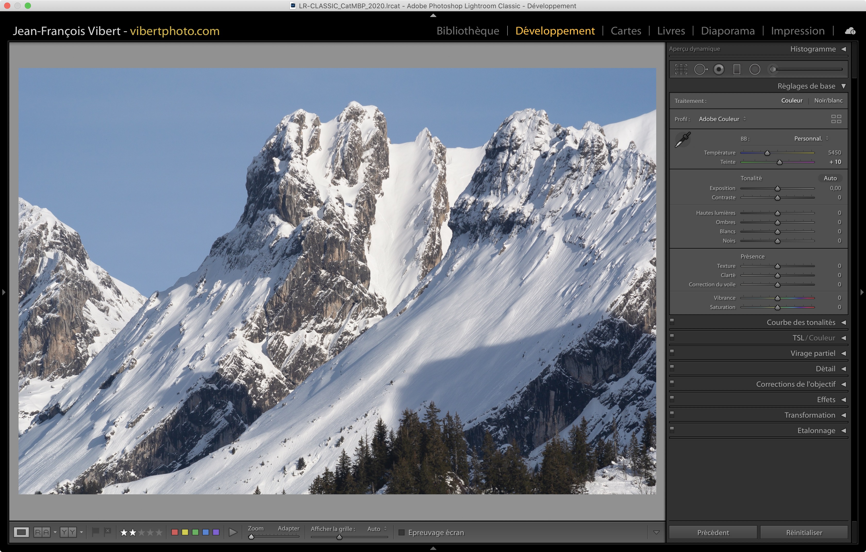Choose the graduated filter tool
Viewport: 866px width, 552px height.
point(737,69)
